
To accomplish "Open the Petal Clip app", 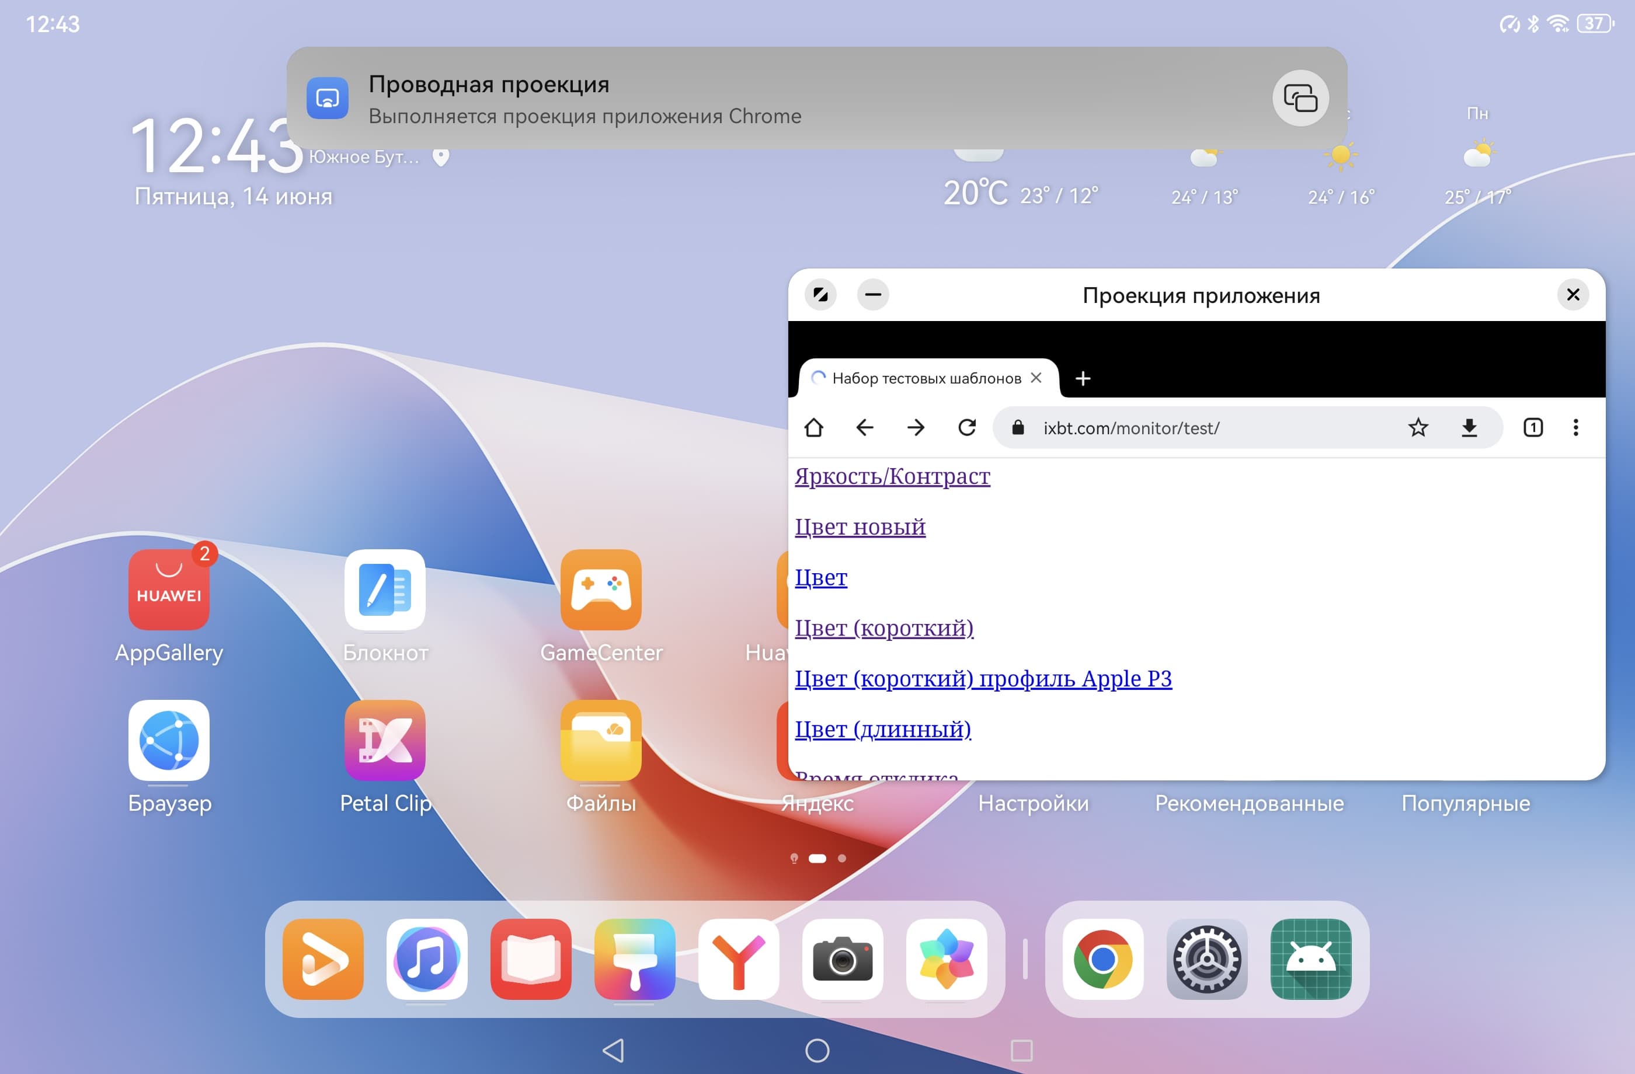I will tap(385, 740).
